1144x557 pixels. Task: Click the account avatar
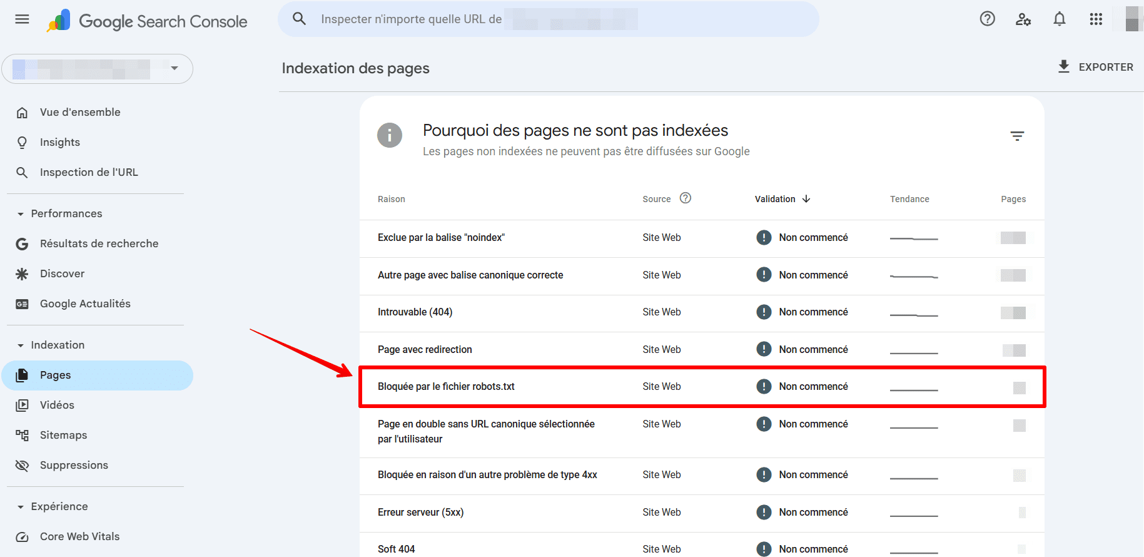click(x=1134, y=19)
